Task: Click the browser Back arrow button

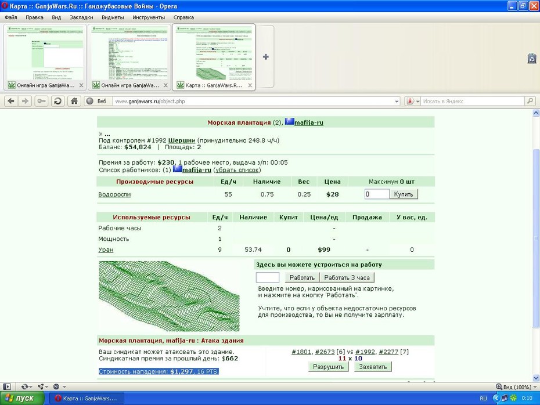Action: point(11,101)
